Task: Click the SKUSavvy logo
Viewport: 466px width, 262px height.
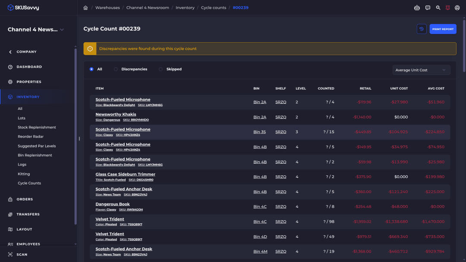Action: click(23, 8)
